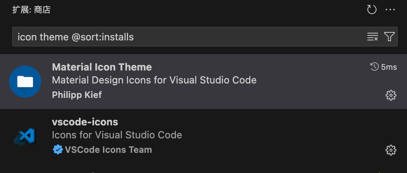Click publisher name VSCode Icons Team
Image resolution: width=407 pixels, height=173 pixels.
(109, 150)
